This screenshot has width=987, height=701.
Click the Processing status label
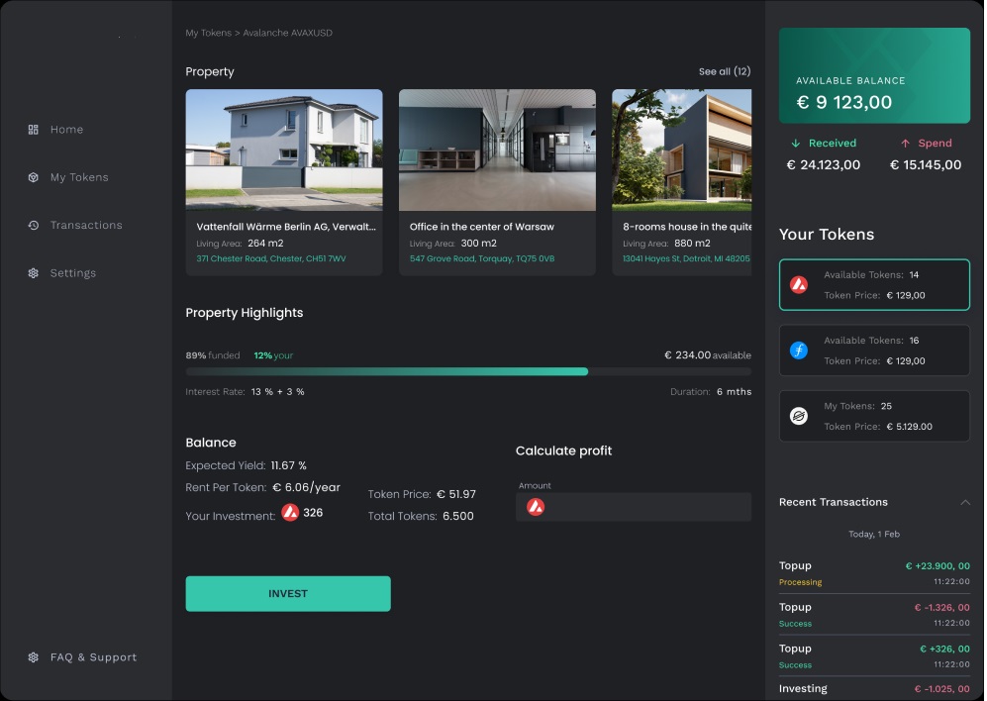click(x=800, y=582)
